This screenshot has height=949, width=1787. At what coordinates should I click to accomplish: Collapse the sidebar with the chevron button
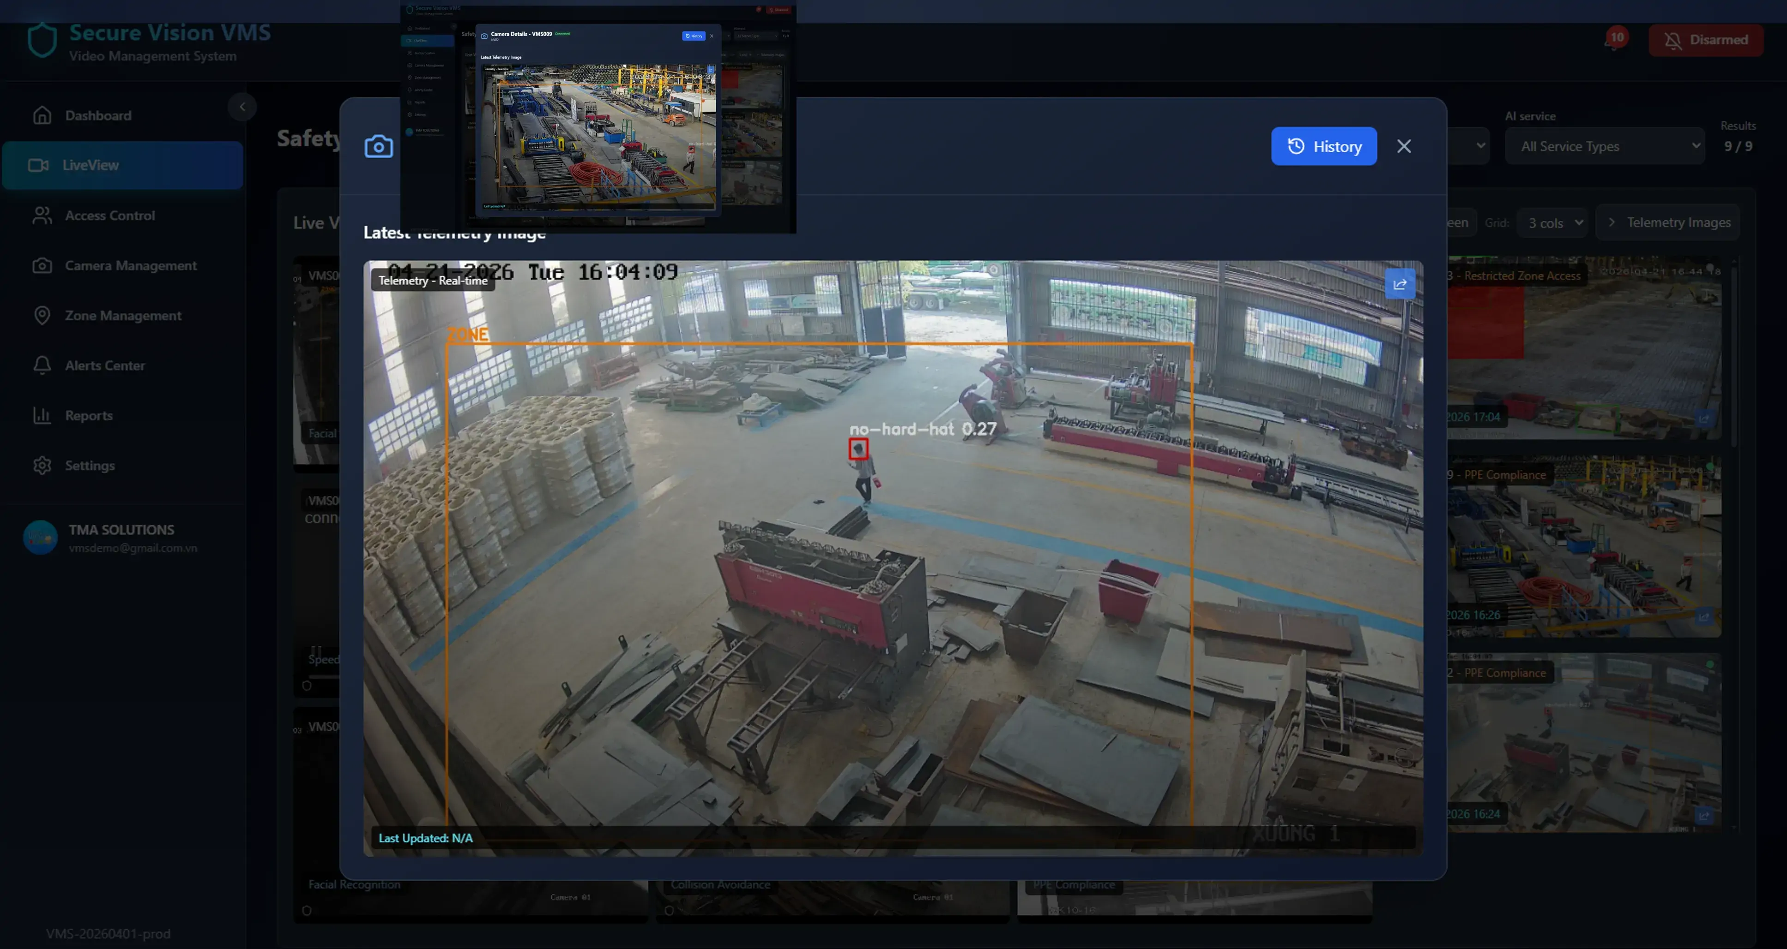coord(242,107)
